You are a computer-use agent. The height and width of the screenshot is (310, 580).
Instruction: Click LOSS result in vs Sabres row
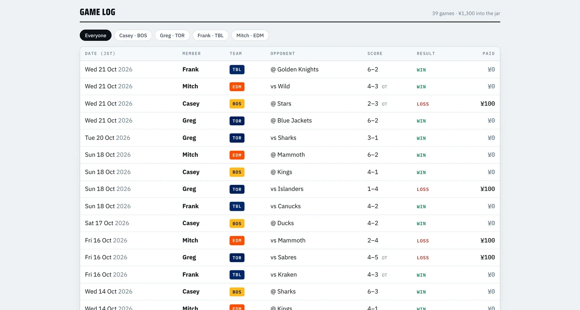423,258
